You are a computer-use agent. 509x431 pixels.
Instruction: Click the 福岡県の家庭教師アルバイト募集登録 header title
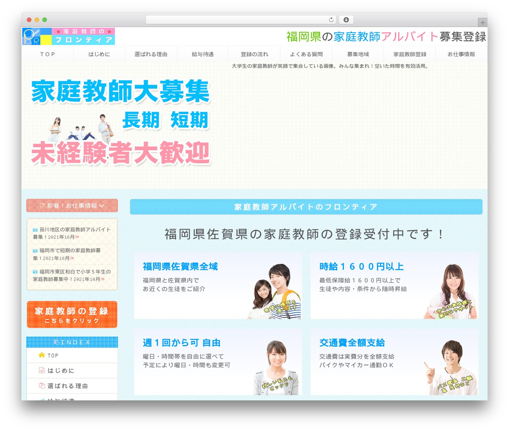(386, 37)
